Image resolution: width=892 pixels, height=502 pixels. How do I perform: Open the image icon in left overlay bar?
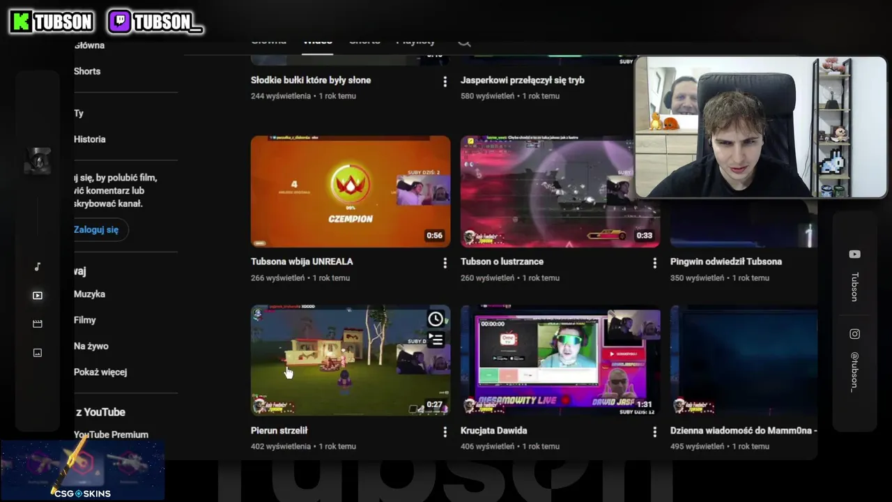click(x=38, y=353)
